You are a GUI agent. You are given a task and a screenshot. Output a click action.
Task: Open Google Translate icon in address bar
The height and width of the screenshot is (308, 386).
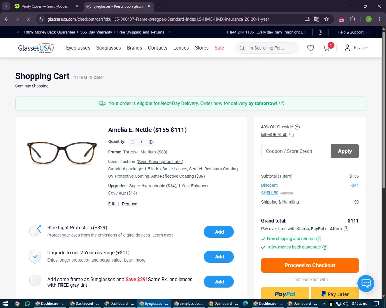(x=317, y=19)
